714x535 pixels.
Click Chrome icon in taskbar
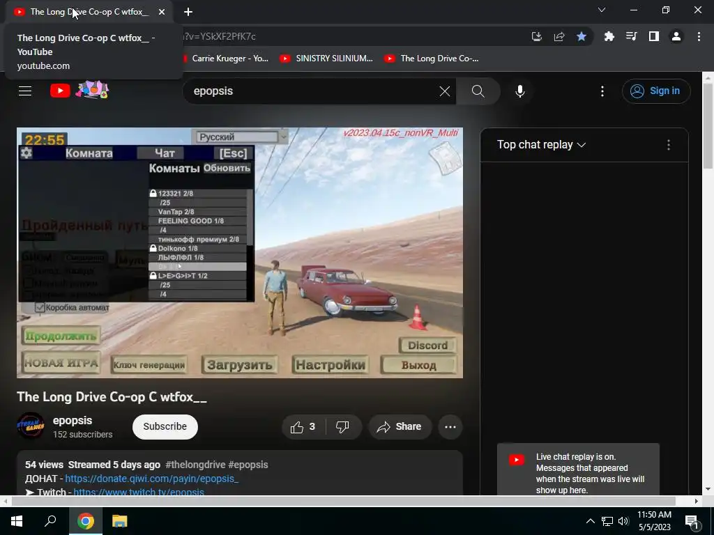coord(85,521)
